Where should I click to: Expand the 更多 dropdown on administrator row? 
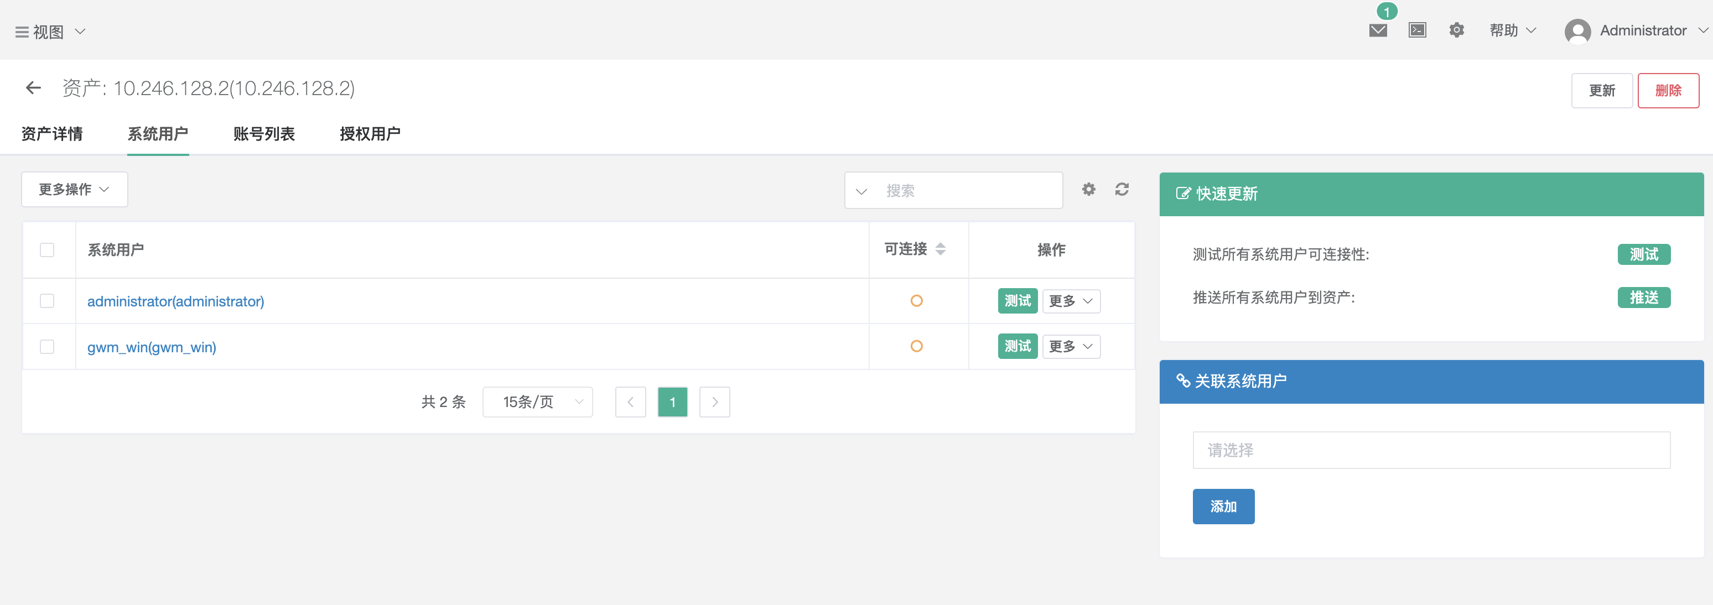click(1071, 300)
